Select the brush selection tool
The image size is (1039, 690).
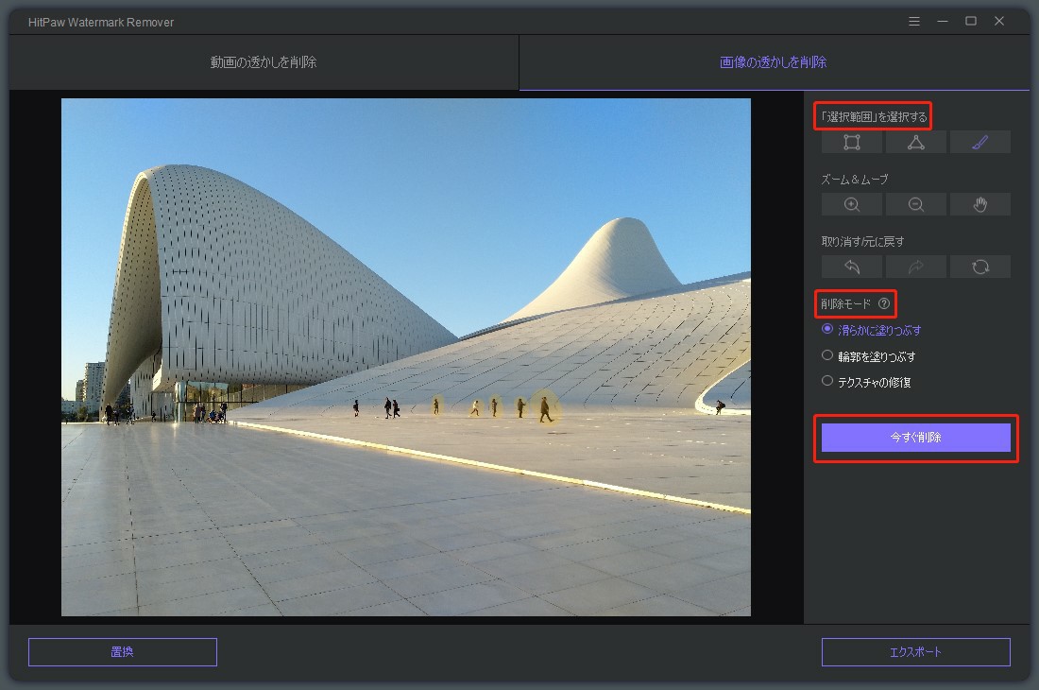tap(979, 143)
